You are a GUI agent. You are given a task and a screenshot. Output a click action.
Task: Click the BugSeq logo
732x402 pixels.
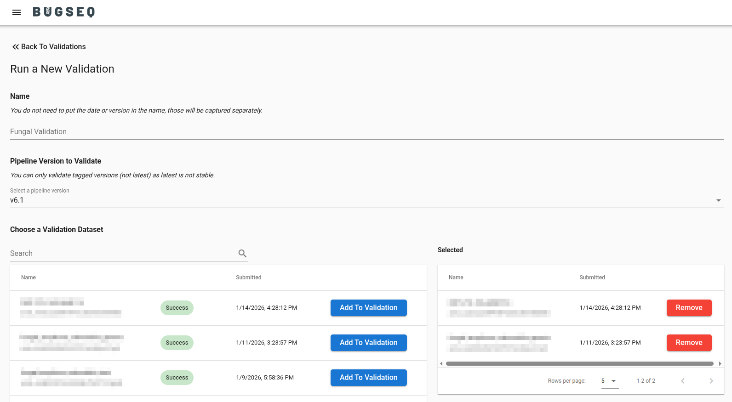click(x=64, y=12)
